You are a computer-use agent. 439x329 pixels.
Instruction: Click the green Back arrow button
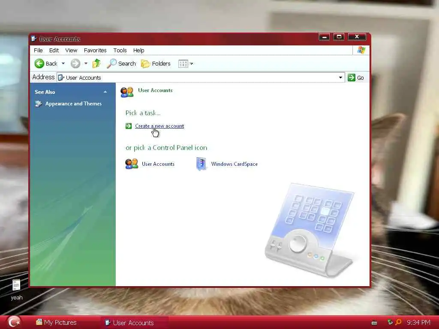(39, 63)
